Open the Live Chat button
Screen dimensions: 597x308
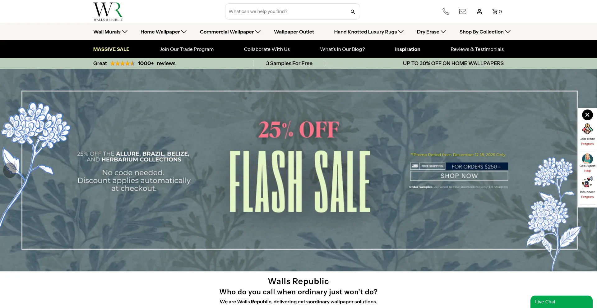pos(561,301)
